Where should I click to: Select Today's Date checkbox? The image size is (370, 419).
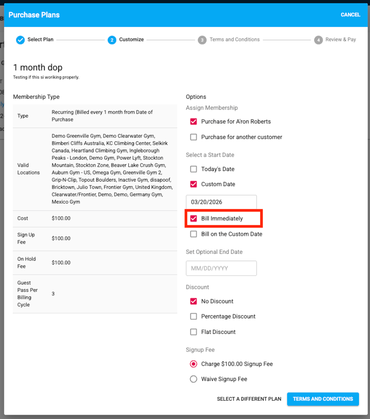click(x=193, y=169)
